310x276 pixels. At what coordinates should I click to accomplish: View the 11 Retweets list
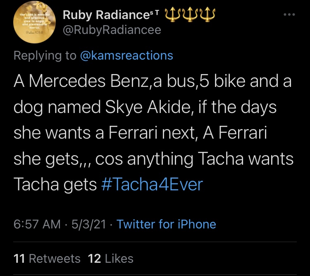(x=47, y=259)
